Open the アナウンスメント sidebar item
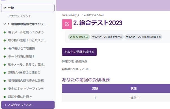The height and width of the screenshot is (109, 170). point(20,16)
